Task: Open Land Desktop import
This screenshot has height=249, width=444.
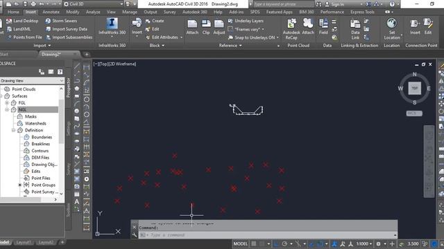Action: click(22, 21)
